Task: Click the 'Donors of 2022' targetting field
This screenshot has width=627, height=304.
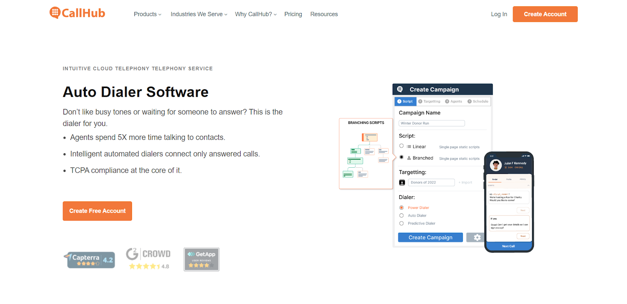Action: [x=431, y=183]
